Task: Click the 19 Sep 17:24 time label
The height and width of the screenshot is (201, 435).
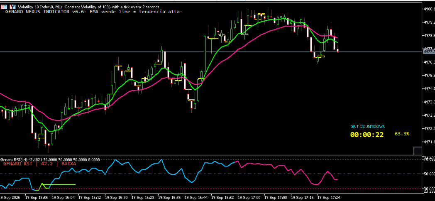Action: pos(329,198)
